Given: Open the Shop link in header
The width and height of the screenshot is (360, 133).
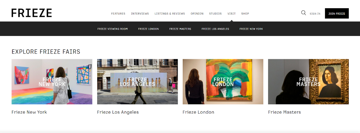Looking at the screenshot, I should coord(245,14).
